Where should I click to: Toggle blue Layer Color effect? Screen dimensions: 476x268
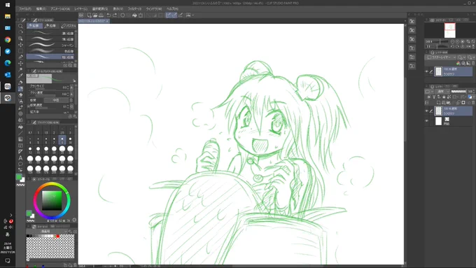(x=470, y=97)
